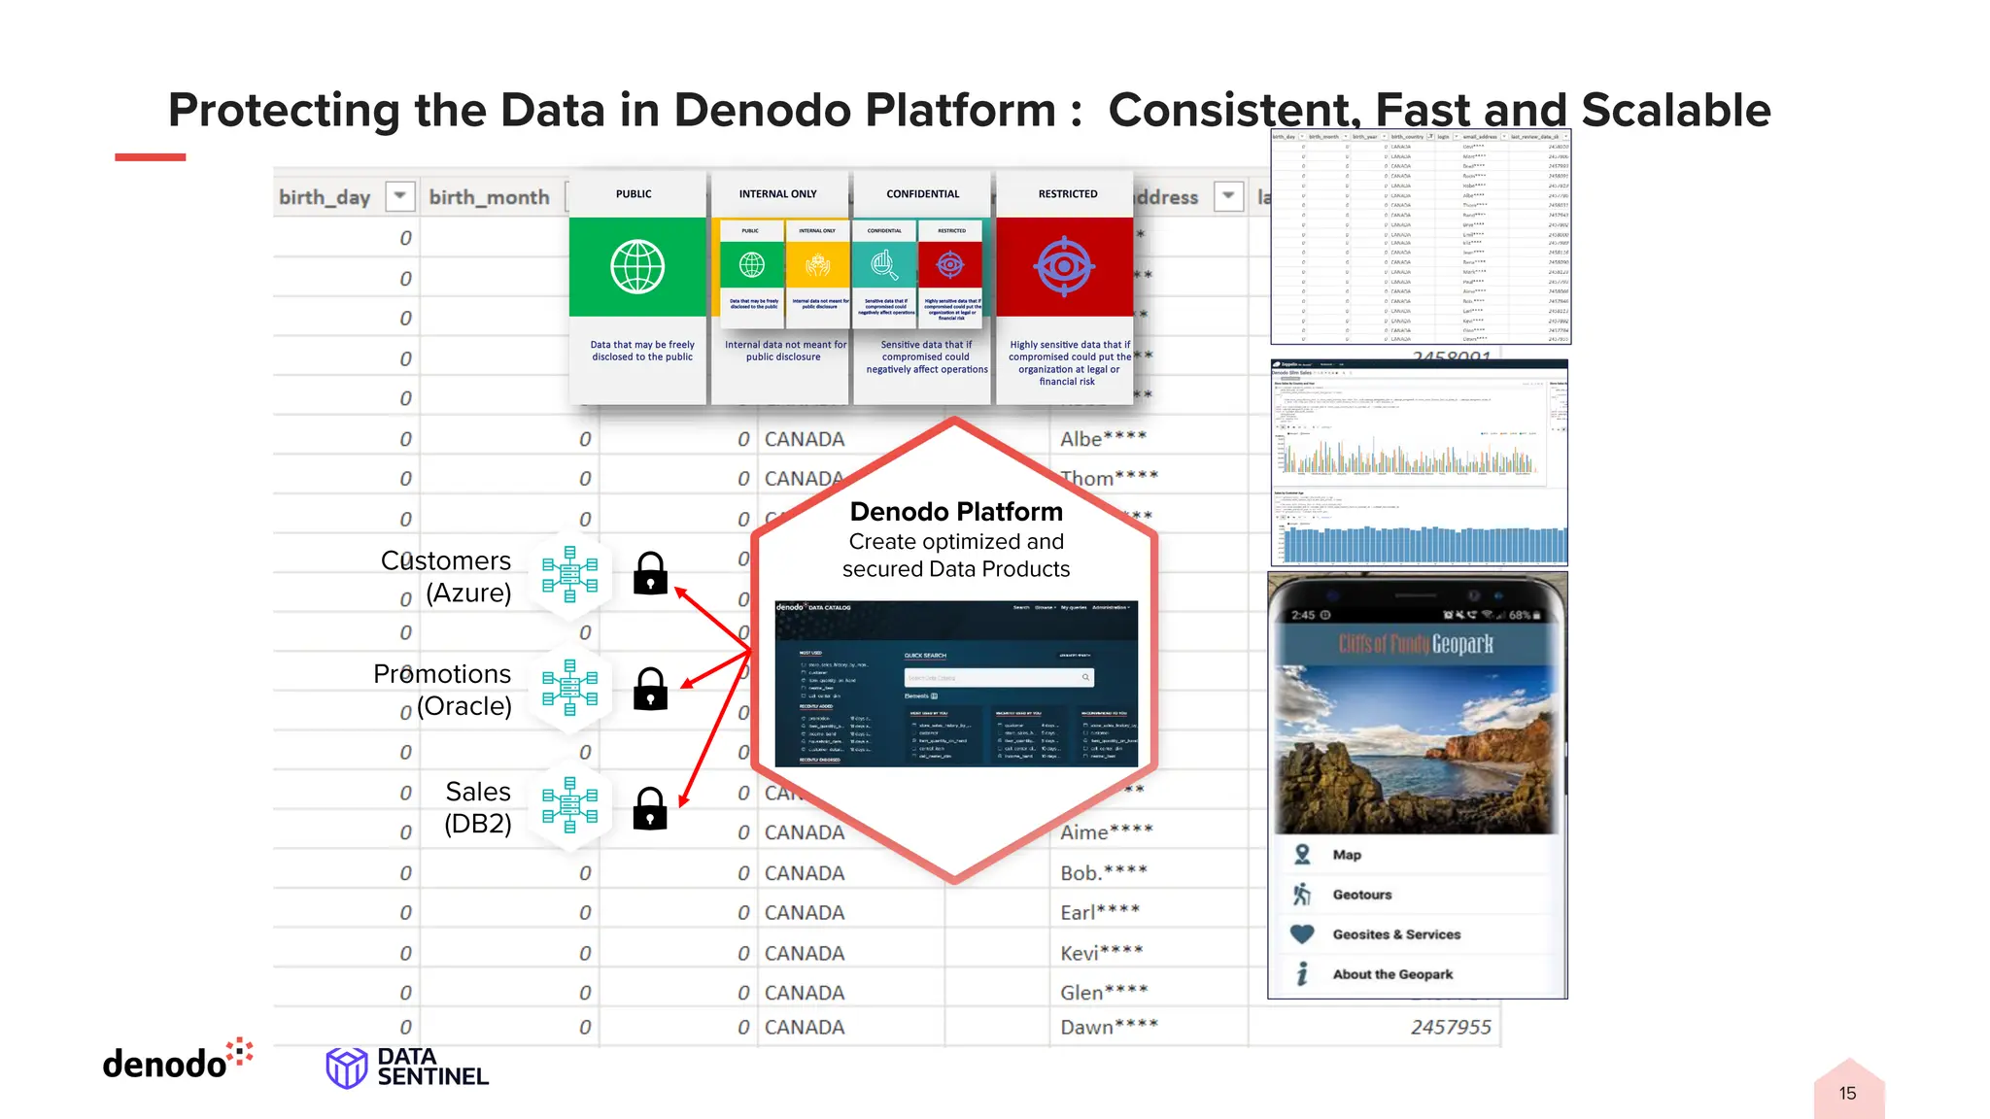1990x1119 pixels.
Task: Click the magnifier icon in Quick Search box
Action: [1085, 677]
